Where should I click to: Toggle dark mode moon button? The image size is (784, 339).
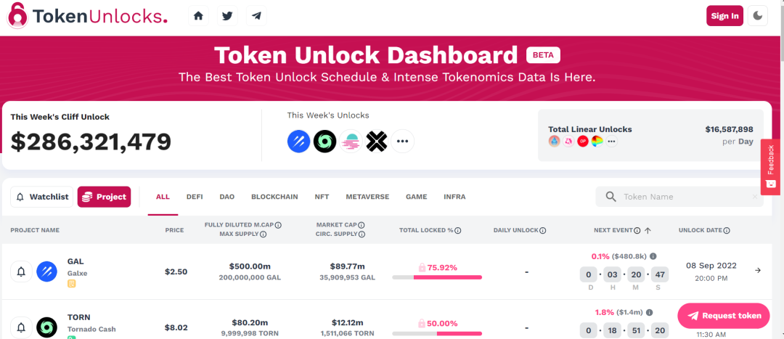759,16
